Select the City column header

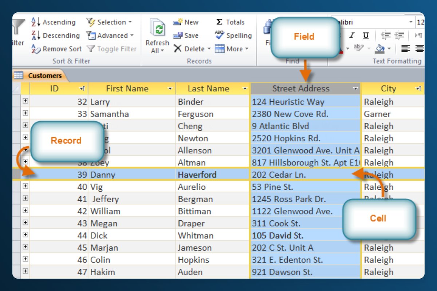(393, 89)
